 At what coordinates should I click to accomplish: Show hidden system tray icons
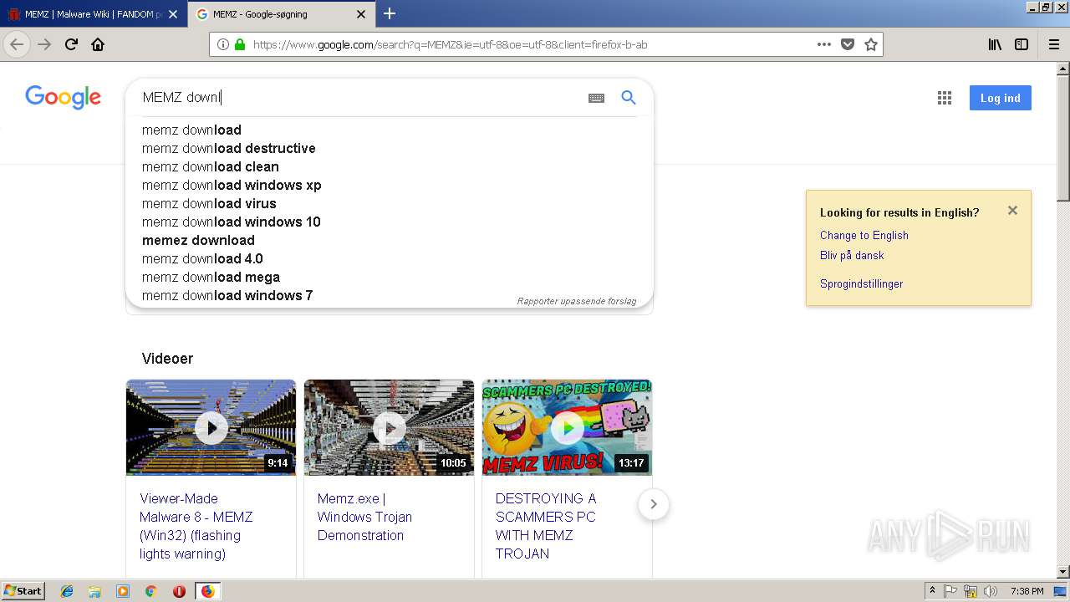point(932,591)
